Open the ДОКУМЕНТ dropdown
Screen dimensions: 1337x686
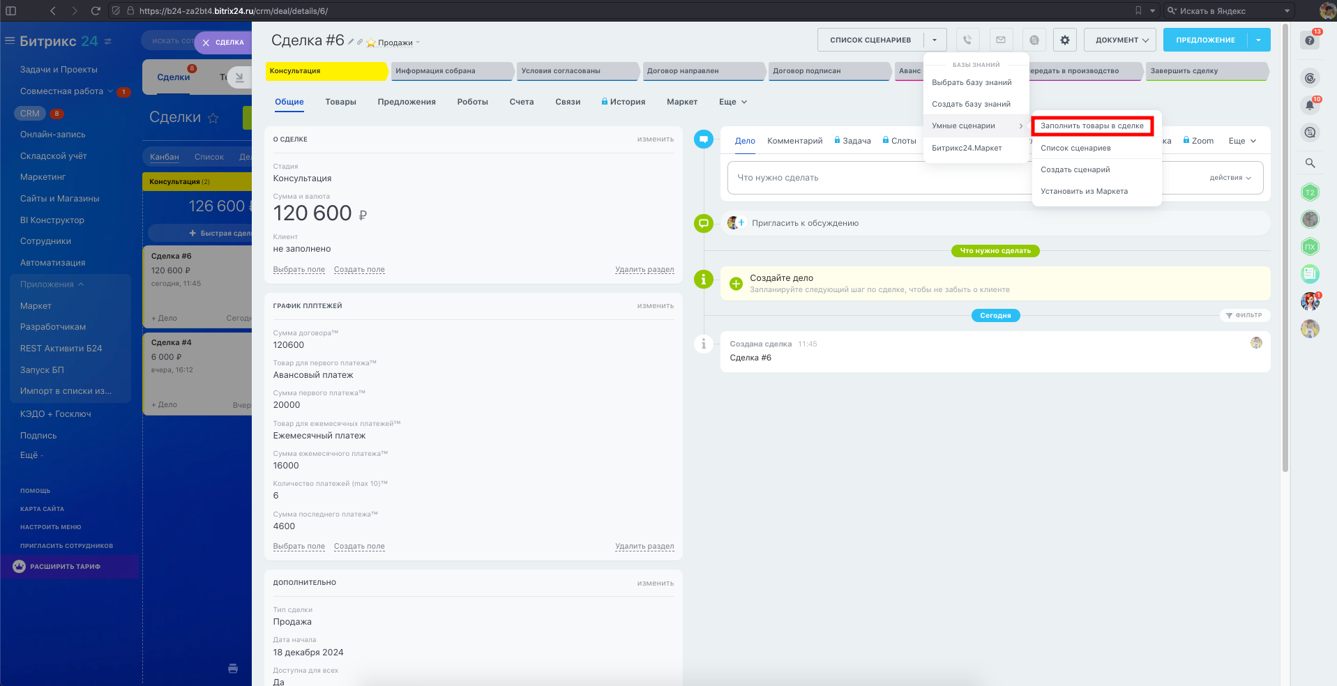1120,40
